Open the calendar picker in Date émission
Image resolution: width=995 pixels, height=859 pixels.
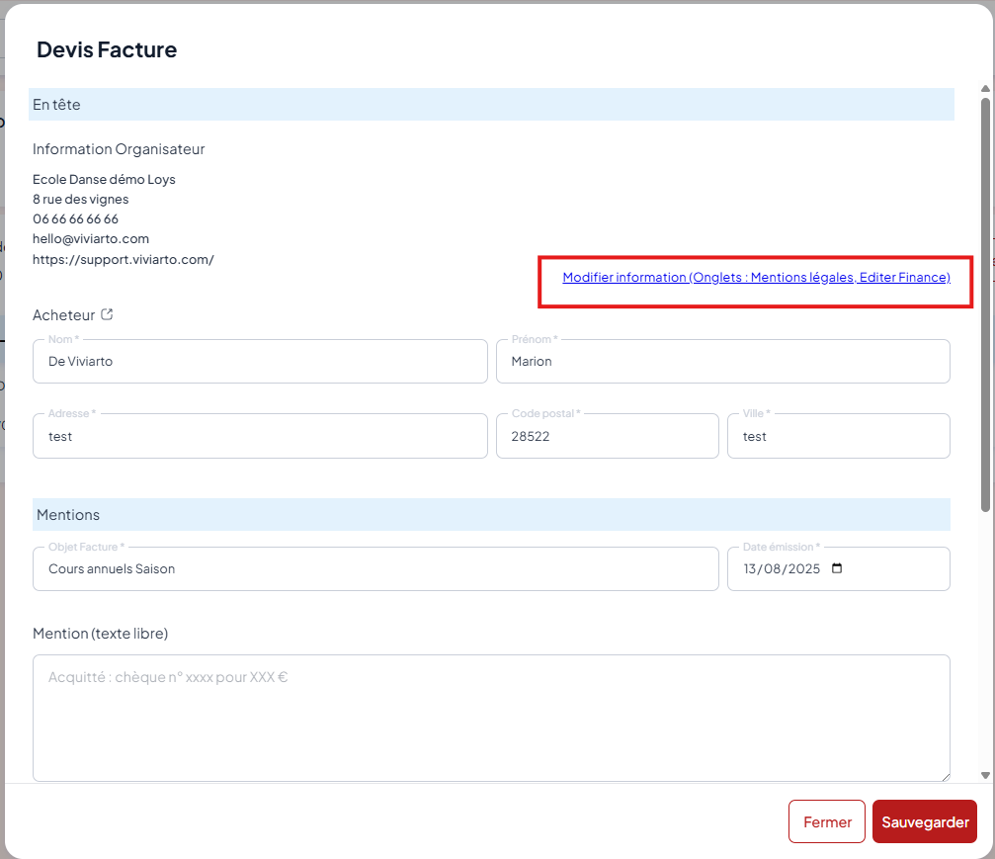pos(837,569)
